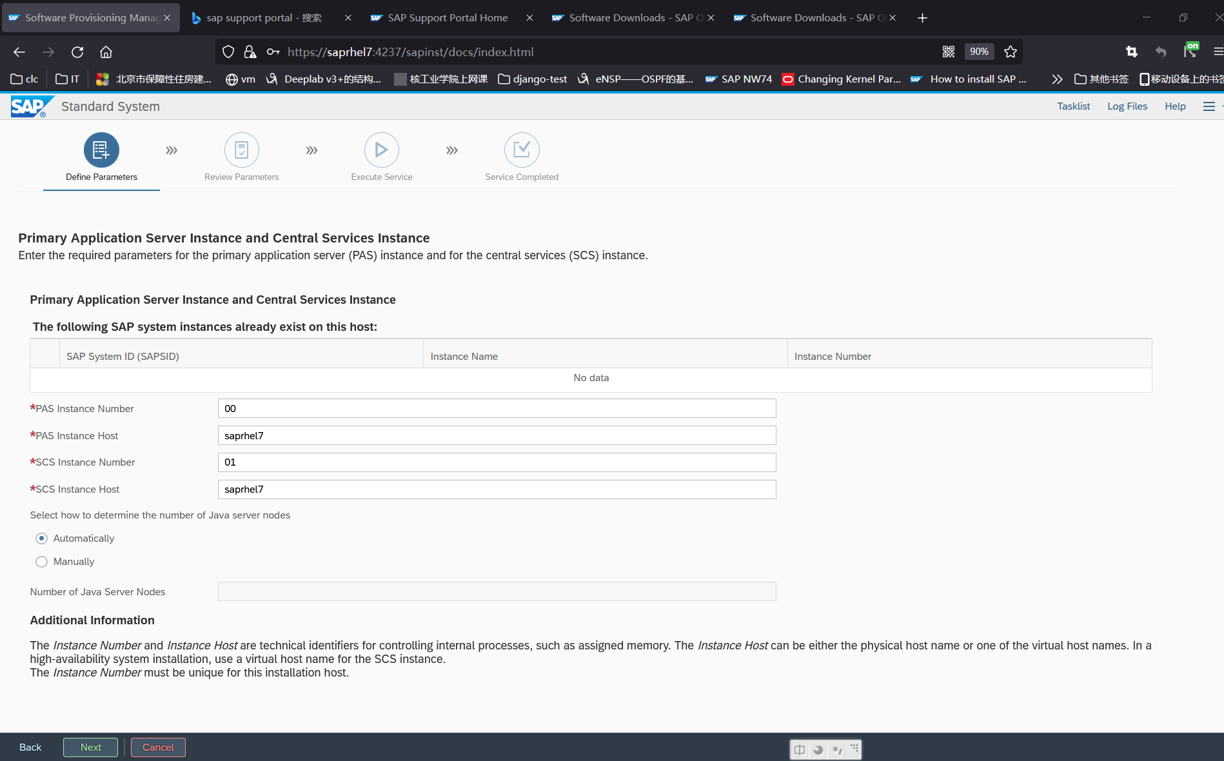Open the 其他书签 bookmarks folder
The height and width of the screenshot is (761, 1224).
tap(1101, 79)
